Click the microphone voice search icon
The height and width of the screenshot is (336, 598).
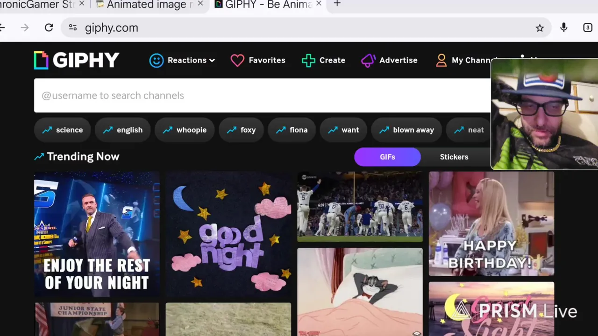(564, 28)
